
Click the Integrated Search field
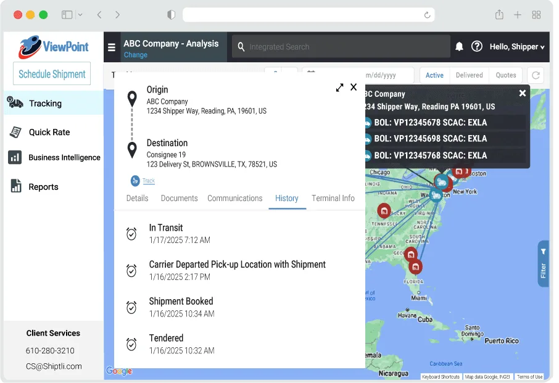click(x=341, y=47)
